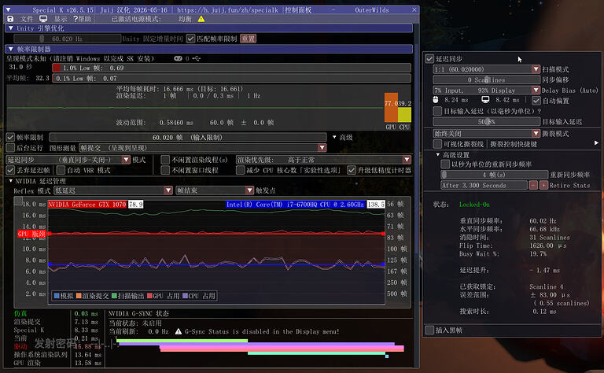Click the After 3.300 Seconds field
Screen dimensions: 604x373
pyautogui.click(x=484, y=186)
